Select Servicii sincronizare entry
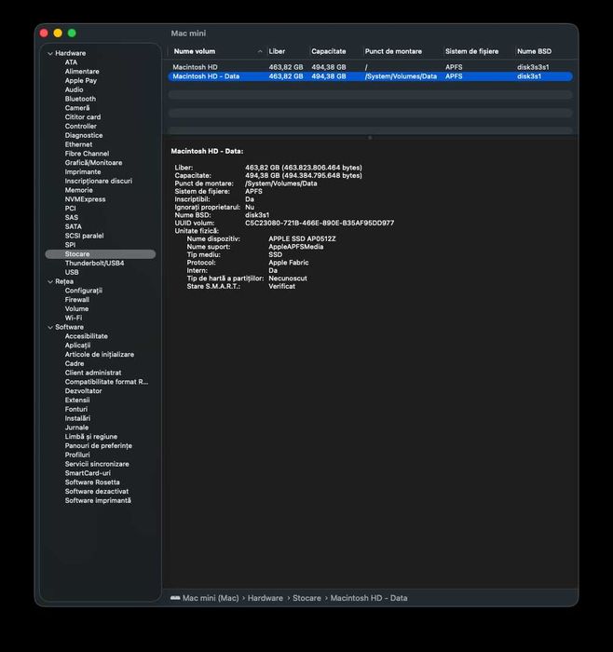 (x=97, y=465)
